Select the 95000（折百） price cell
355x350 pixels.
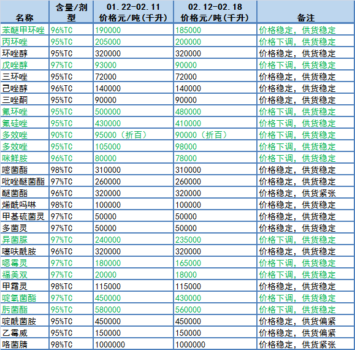point(133,135)
